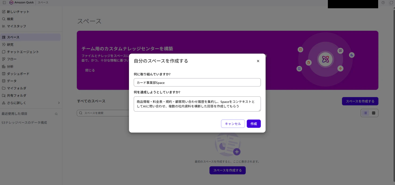The height and width of the screenshot is (185, 395).
Task: Click the 共有フォルダ shared folder icon
Action: click(x=4, y=95)
